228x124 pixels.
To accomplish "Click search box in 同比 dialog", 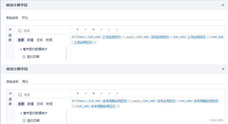I will tap(42, 95).
